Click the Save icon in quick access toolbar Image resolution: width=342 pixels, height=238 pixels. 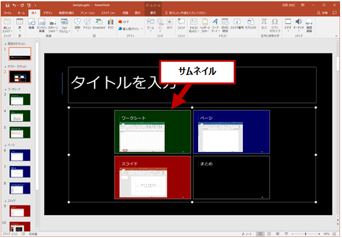pos(7,5)
